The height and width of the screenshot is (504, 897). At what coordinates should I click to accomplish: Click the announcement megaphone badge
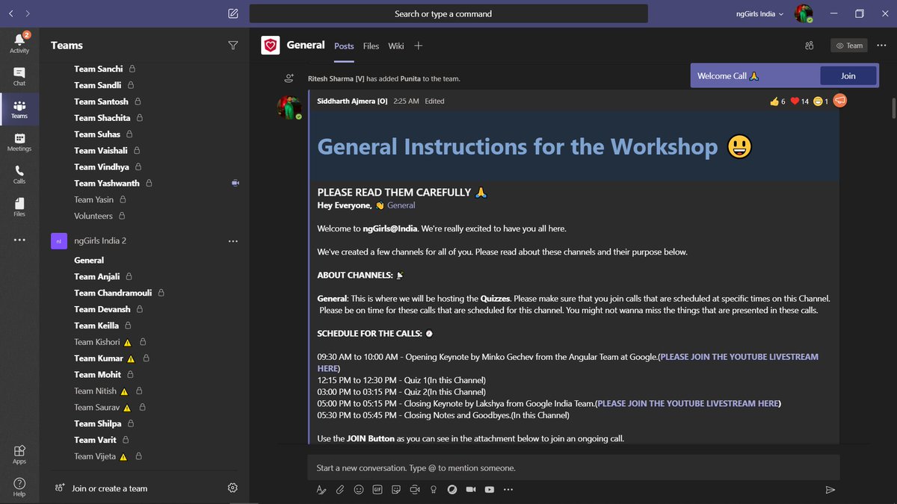pyautogui.click(x=839, y=101)
